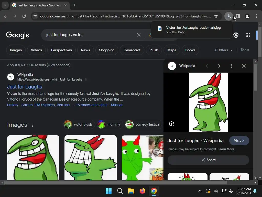Open second Victor laughing image thumbnail
The height and width of the screenshot is (197, 262).
[91, 158]
